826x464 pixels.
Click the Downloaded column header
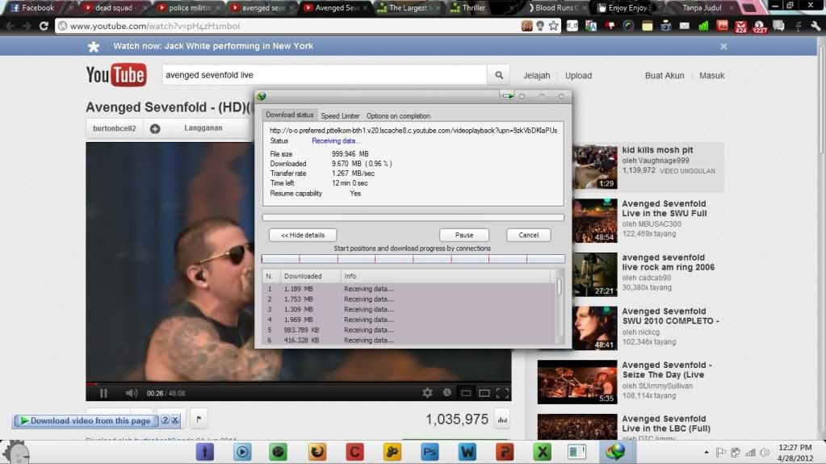point(310,276)
